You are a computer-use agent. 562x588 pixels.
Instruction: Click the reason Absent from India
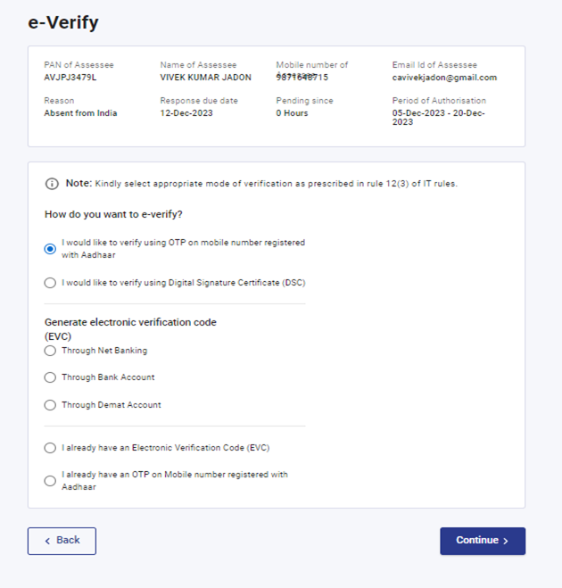(80, 113)
